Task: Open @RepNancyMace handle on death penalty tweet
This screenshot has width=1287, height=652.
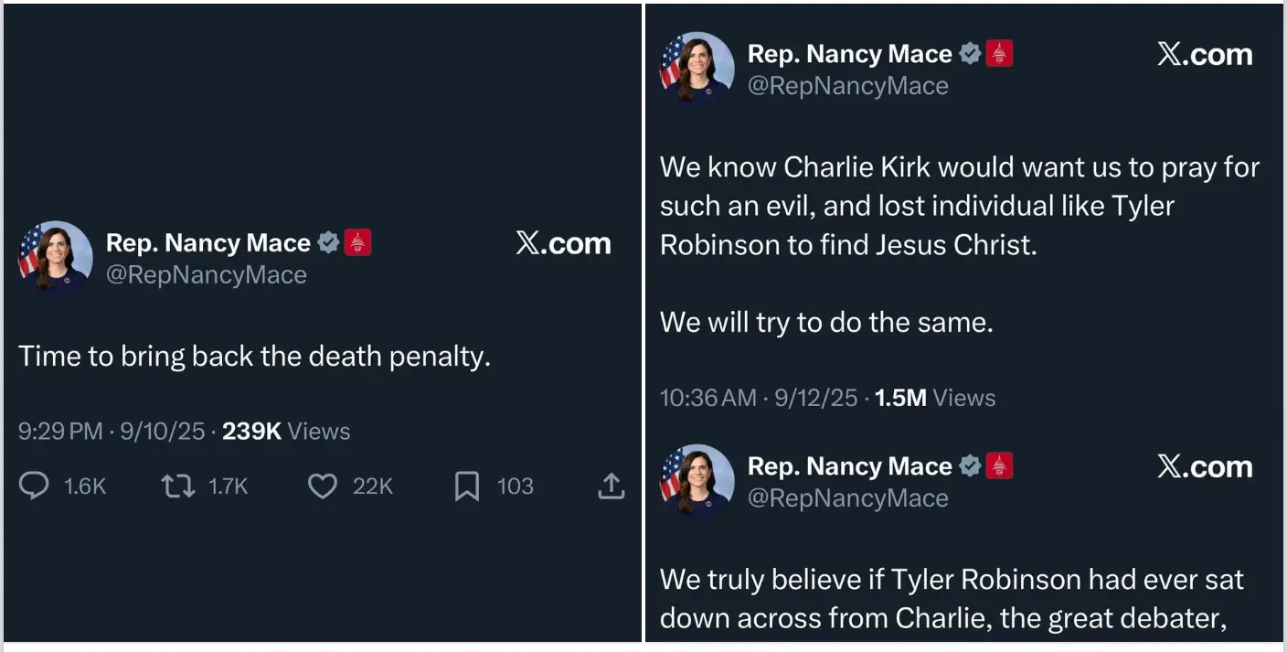Action: (207, 275)
